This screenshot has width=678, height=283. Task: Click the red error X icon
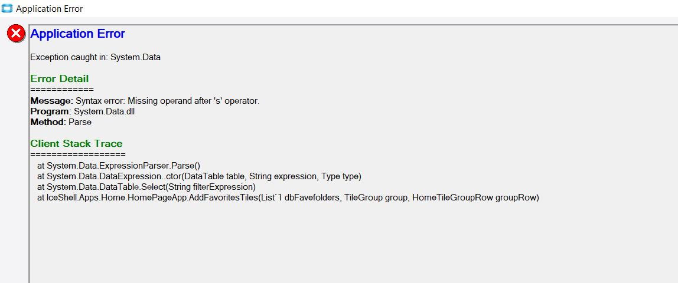17,34
